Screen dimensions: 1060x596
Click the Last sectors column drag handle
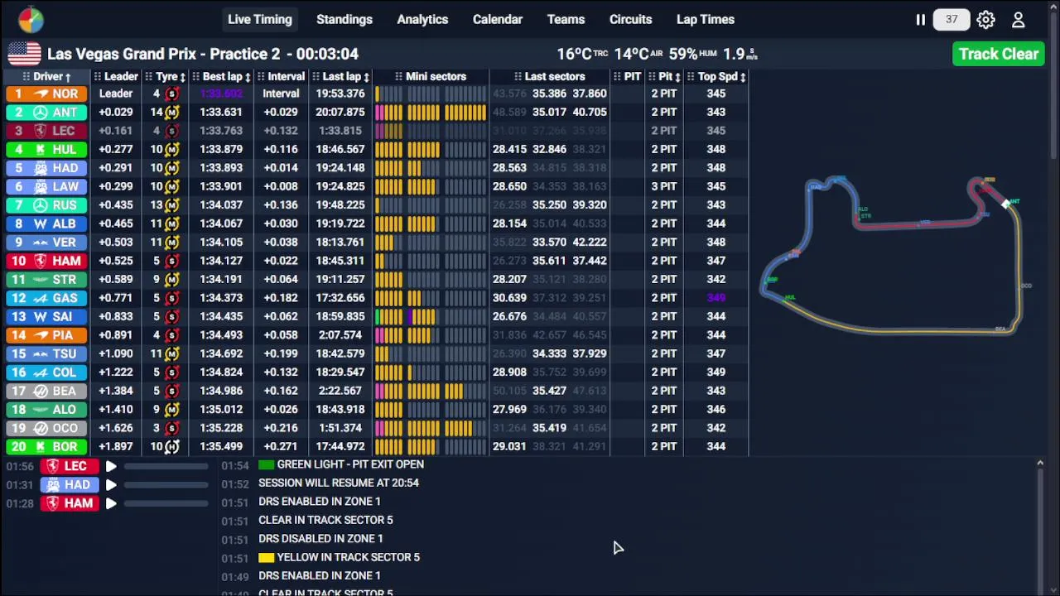[x=518, y=76]
